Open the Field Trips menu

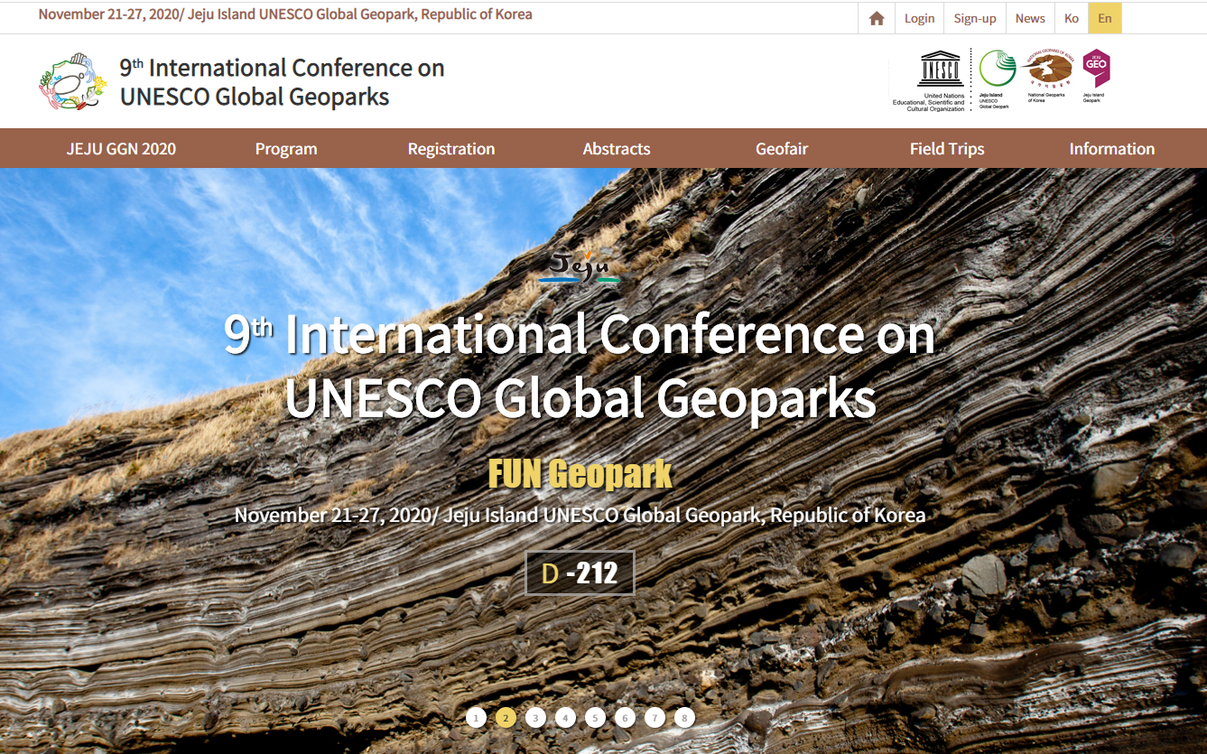pos(947,149)
